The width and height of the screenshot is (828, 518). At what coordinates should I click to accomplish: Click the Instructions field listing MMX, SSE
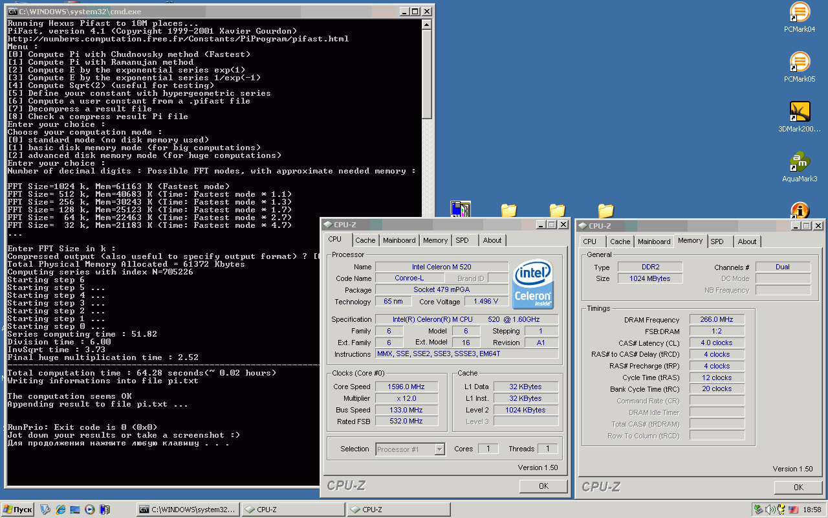(x=466, y=354)
